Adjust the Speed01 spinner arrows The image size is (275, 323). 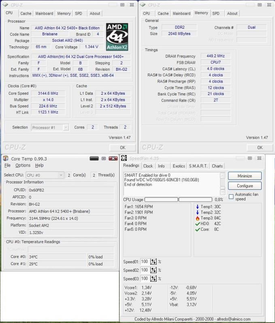pos(153,262)
